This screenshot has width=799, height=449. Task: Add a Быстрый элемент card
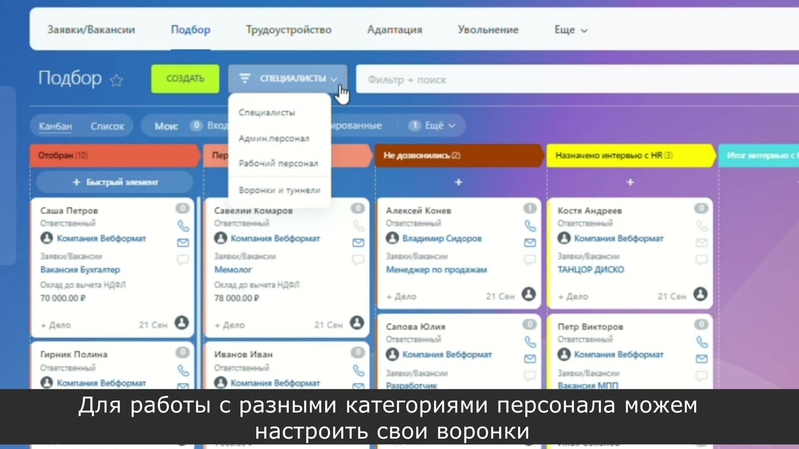coord(115,182)
